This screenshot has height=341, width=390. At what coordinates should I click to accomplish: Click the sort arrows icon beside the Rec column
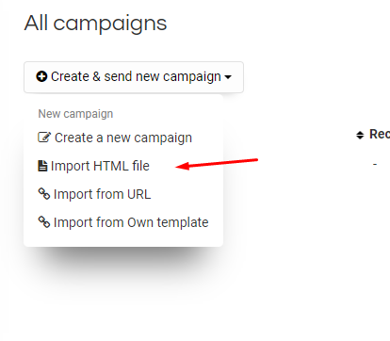[x=360, y=135]
